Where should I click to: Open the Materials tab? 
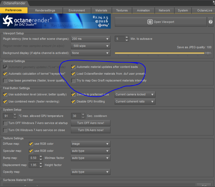(101, 10)
